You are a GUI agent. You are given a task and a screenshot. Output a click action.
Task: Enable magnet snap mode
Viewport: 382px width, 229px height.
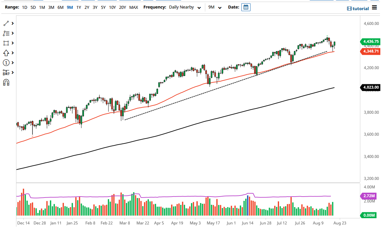coord(7,83)
